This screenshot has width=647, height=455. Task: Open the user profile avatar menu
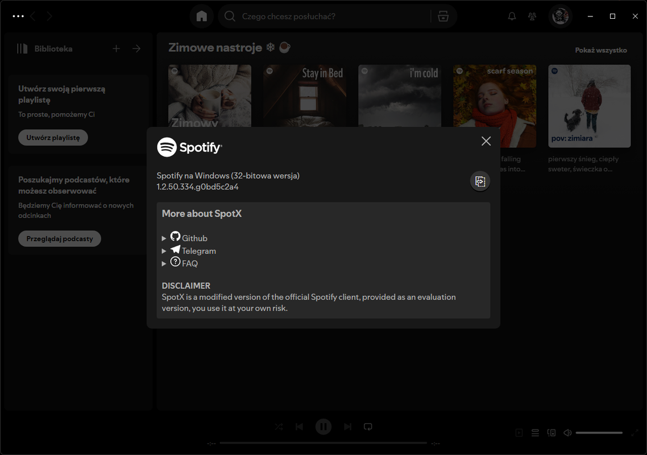(x=561, y=16)
